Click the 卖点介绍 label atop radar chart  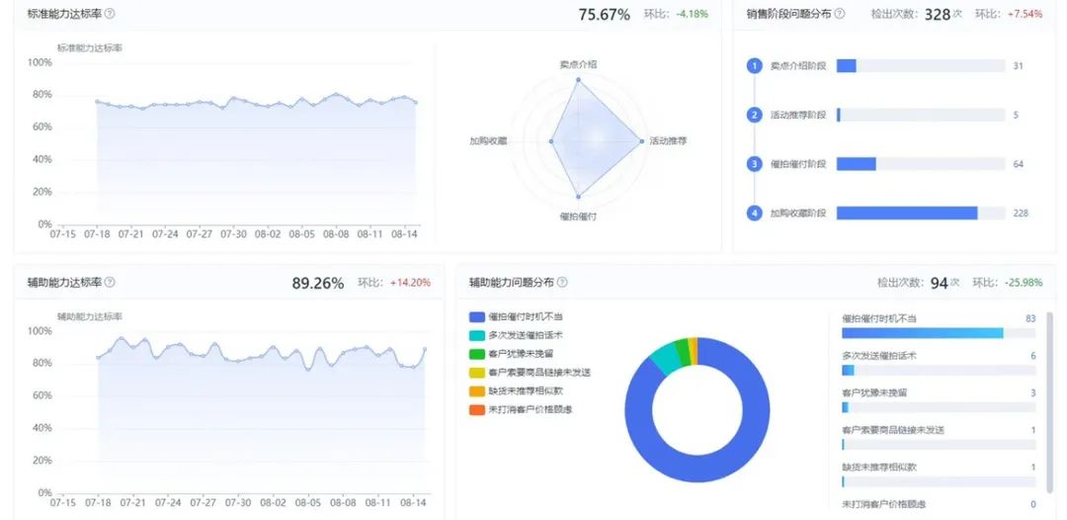pyautogui.click(x=578, y=64)
